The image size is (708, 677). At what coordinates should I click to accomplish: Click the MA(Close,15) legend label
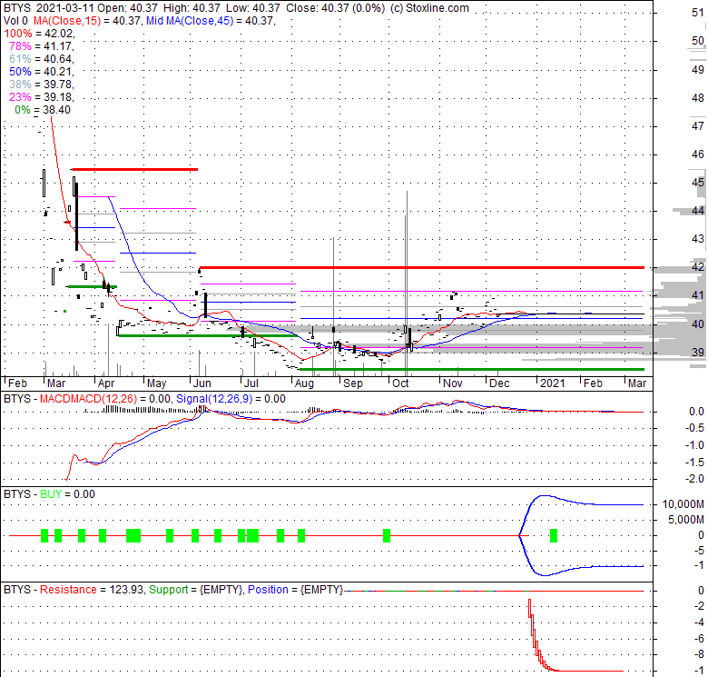pos(68,21)
